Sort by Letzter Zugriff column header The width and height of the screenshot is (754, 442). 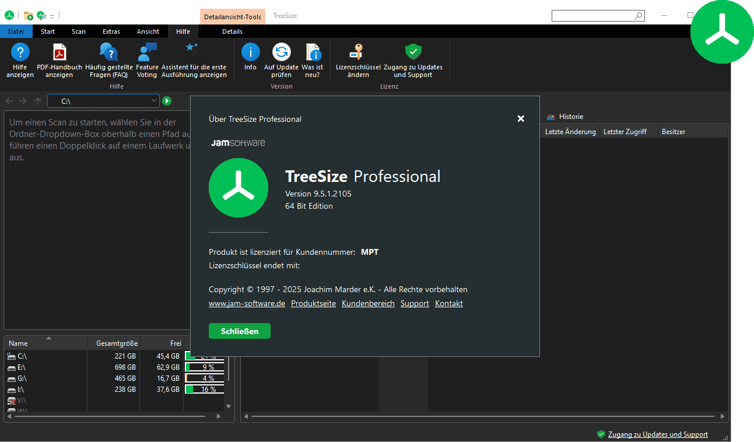[629, 132]
